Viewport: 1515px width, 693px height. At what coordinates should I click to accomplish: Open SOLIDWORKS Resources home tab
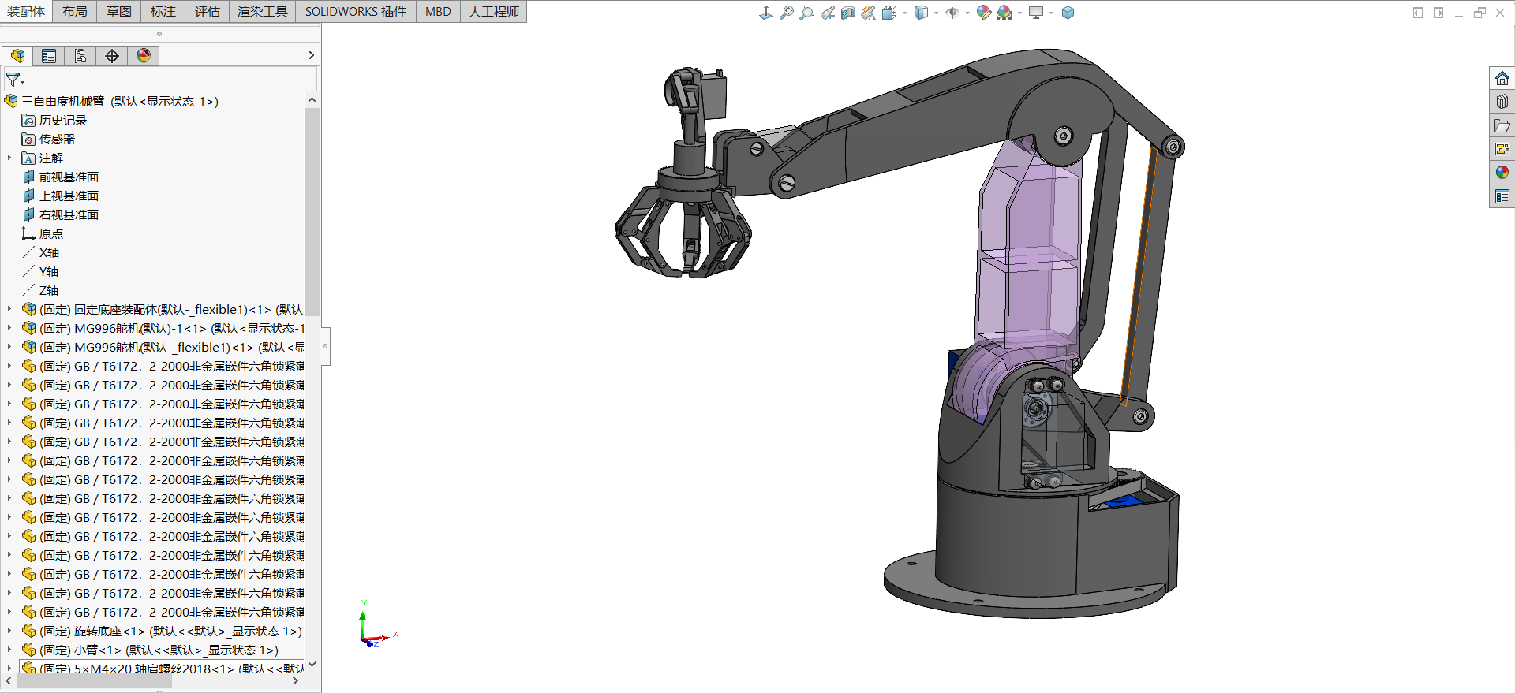(x=1502, y=78)
